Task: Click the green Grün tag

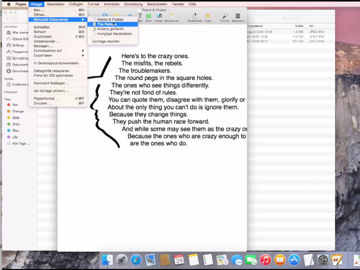Action: (13, 124)
